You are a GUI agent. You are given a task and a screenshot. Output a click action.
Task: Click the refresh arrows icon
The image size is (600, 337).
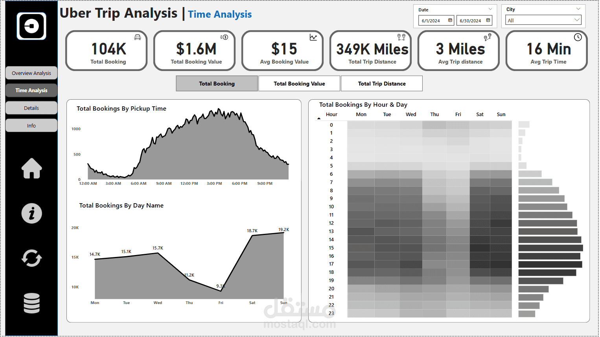click(31, 258)
